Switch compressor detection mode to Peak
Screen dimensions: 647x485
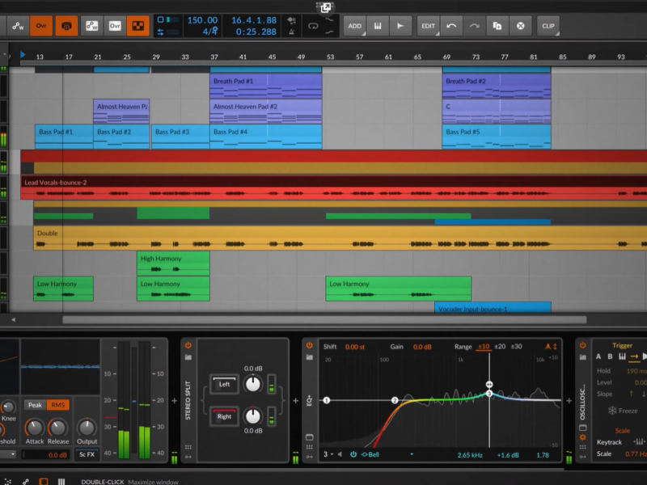click(34, 405)
